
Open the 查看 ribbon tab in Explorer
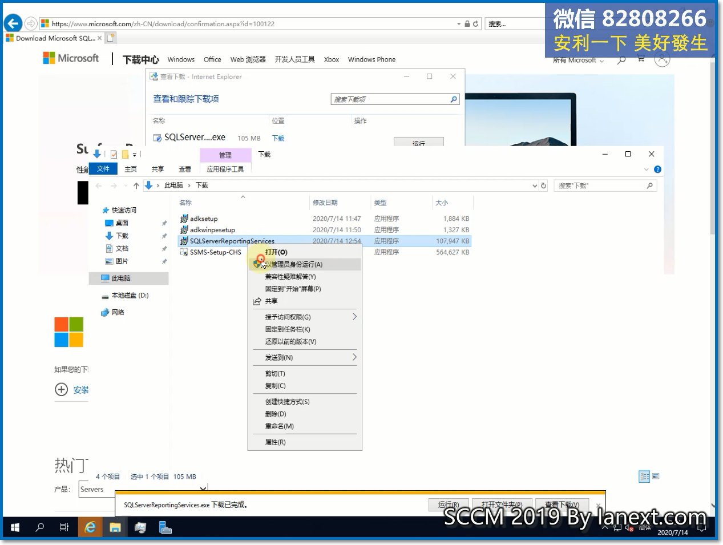click(185, 169)
